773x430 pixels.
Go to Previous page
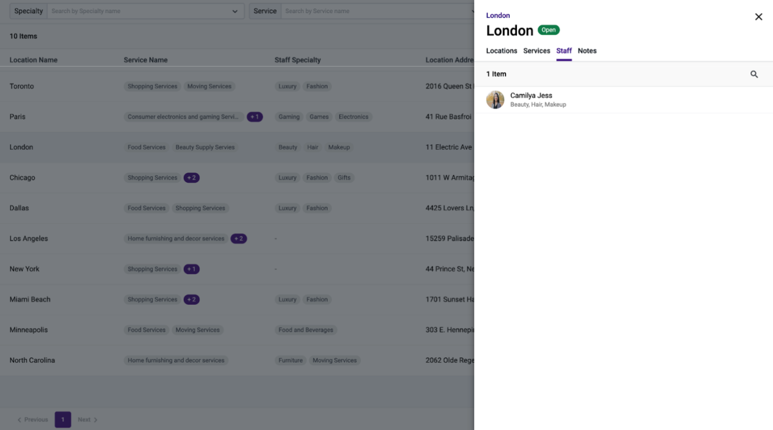tap(32, 420)
